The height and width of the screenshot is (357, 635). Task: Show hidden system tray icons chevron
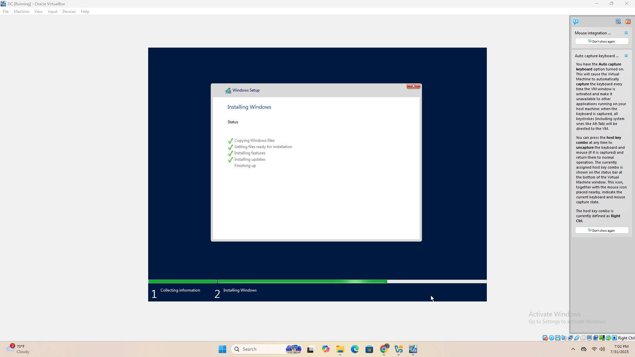[573, 349]
